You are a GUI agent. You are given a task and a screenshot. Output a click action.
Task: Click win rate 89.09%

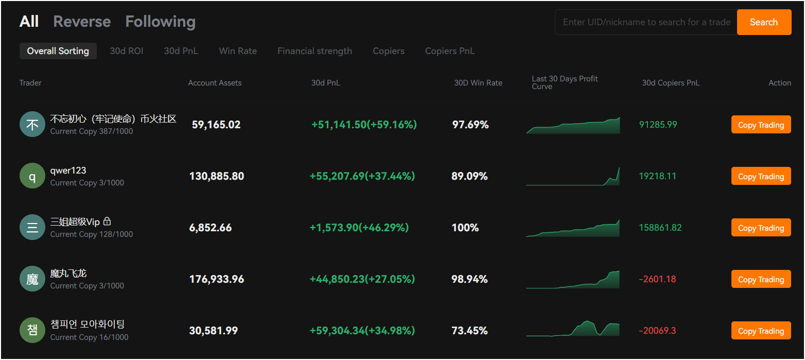pyautogui.click(x=469, y=176)
